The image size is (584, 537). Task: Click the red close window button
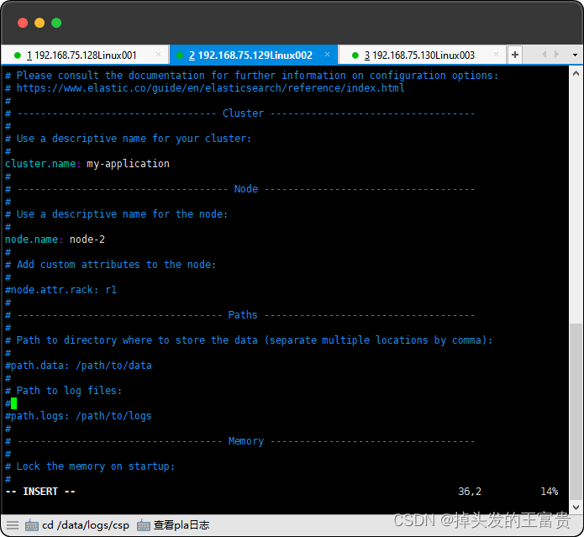[x=23, y=23]
